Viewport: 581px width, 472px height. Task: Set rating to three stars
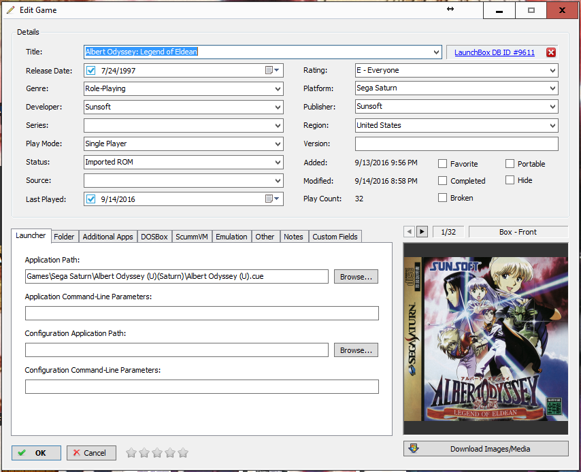click(x=157, y=453)
